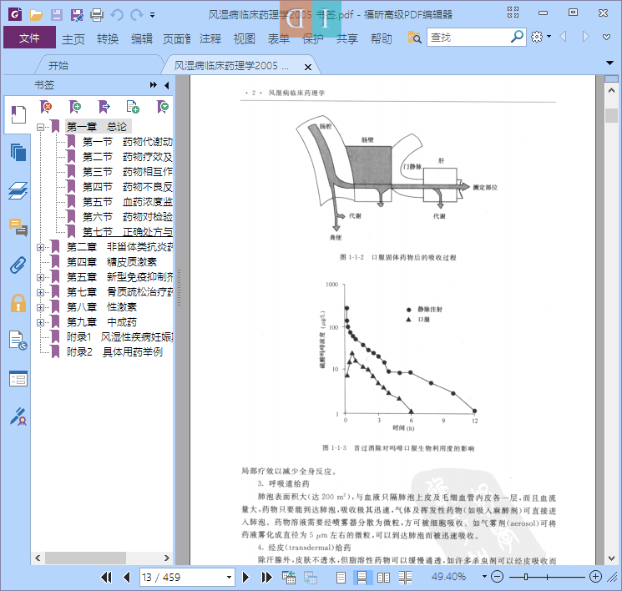This screenshot has height=591, width=622.
Task: Open the Comments panel icon
Action: (18, 228)
